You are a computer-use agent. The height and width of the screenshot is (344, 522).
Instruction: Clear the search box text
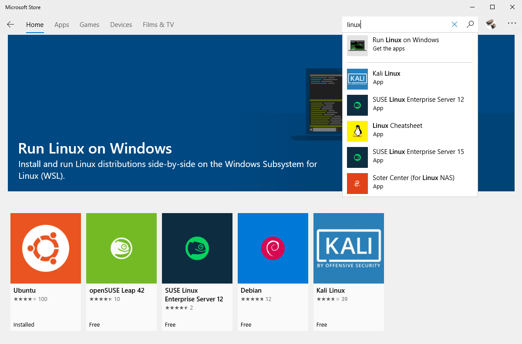point(455,24)
